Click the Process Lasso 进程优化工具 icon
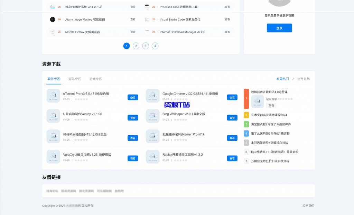This screenshot has height=215, width=354. (147, 7)
